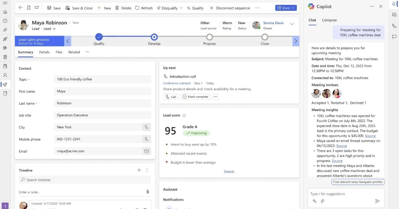This screenshot has width=399, height=209.
Task: Show Lead score info icon
Action: point(184,115)
